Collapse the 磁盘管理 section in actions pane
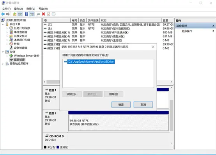The width and height of the screenshot is (216, 155). coord(213,26)
